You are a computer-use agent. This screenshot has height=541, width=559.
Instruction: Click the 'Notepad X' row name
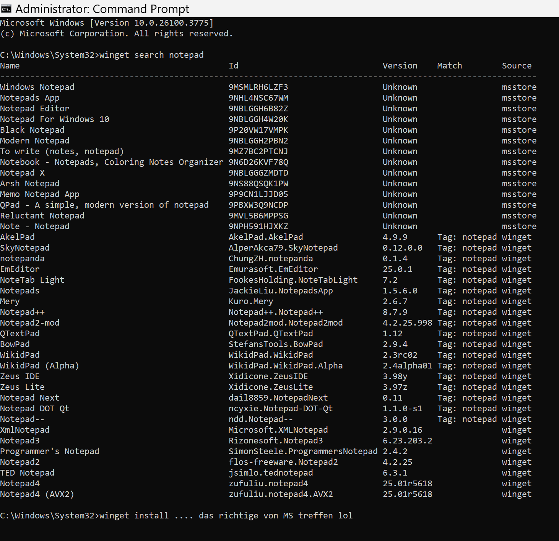pos(22,173)
